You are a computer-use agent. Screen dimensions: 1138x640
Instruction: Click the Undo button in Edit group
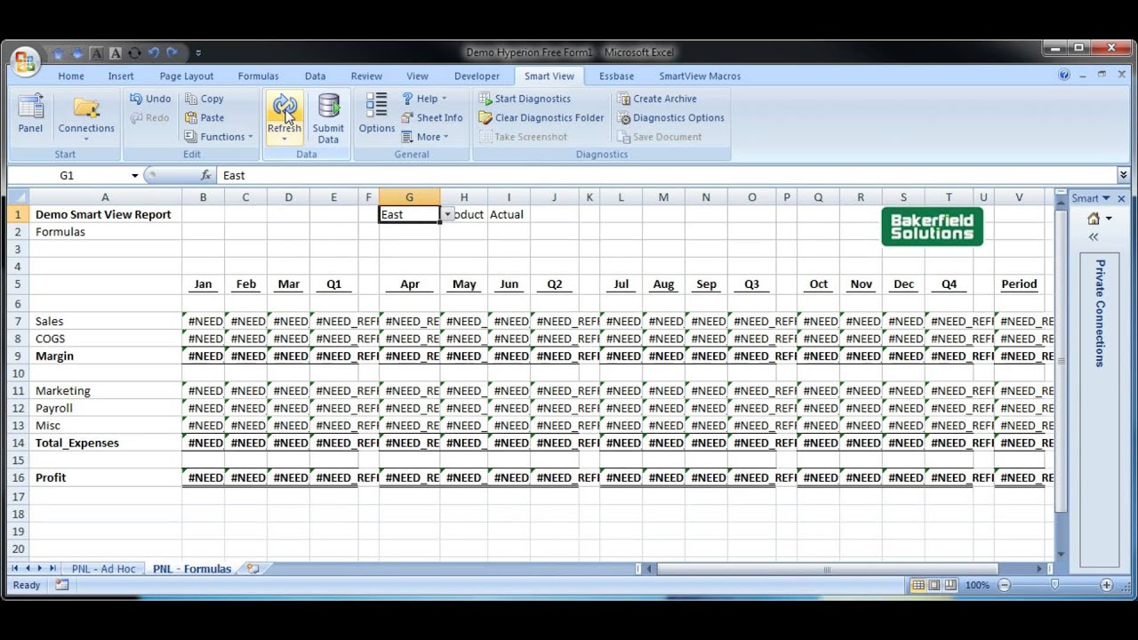(x=150, y=99)
